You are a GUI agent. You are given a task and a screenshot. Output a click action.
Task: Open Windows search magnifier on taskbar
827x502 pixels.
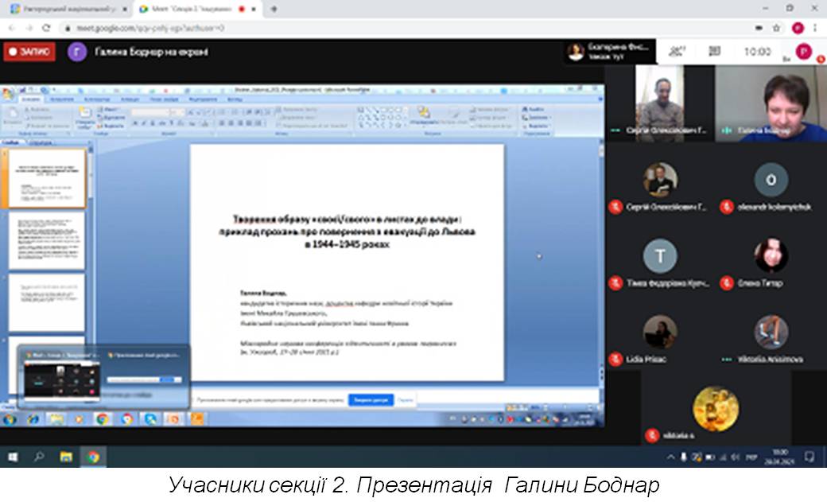point(39,457)
